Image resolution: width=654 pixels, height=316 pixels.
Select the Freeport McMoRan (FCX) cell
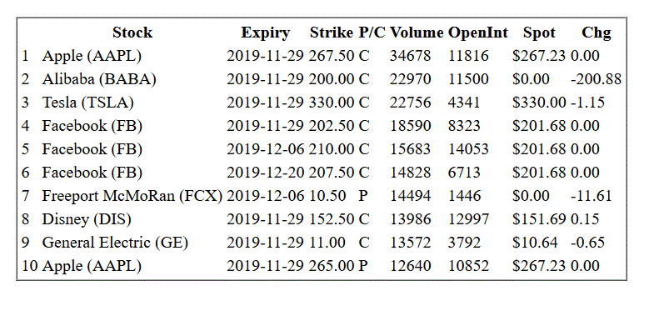coord(132,196)
